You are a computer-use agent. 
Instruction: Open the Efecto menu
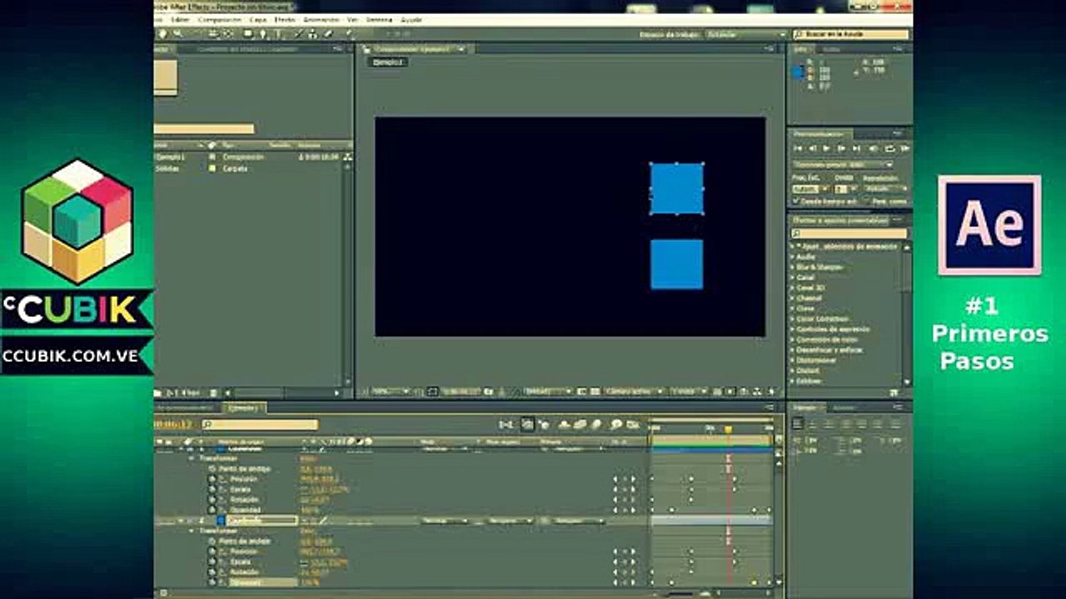click(x=284, y=19)
